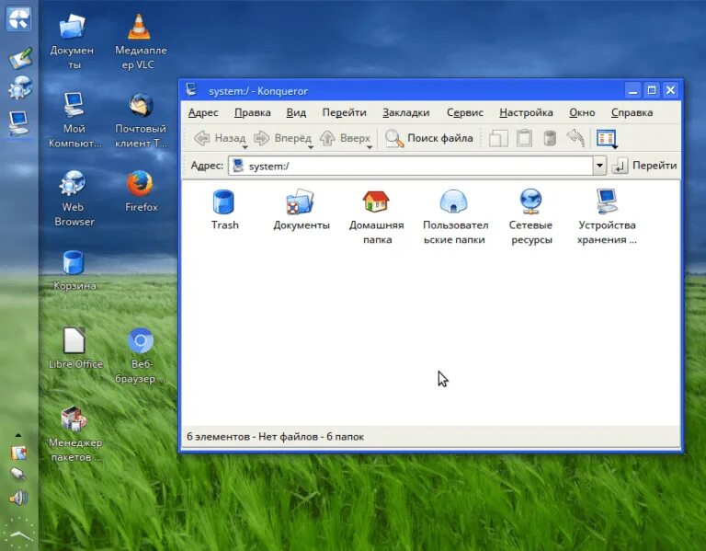Open the address bar history dropdown

coord(599,166)
